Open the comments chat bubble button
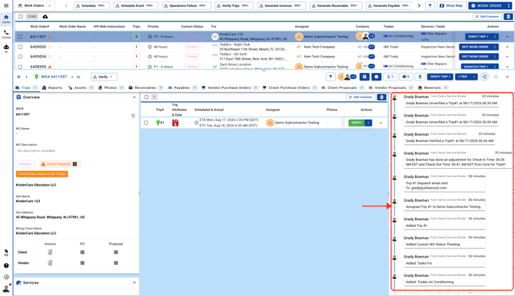This screenshot has height=296, width=515. [406, 77]
